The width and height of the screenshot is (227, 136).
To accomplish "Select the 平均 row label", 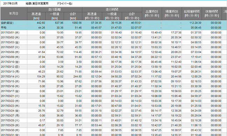I will click(3, 28).
